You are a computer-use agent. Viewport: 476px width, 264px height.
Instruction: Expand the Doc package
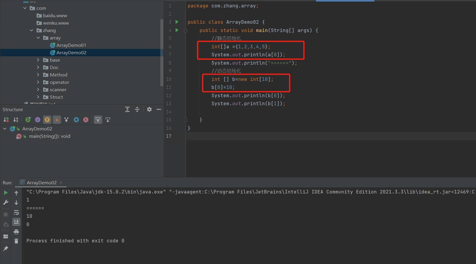pyautogui.click(x=38, y=67)
